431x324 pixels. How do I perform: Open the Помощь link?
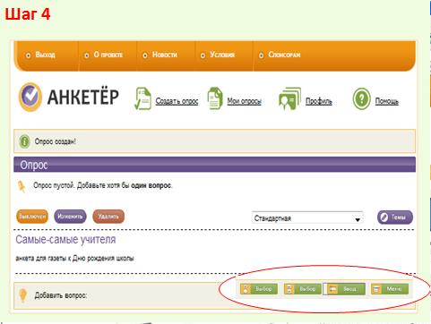[387, 101]
